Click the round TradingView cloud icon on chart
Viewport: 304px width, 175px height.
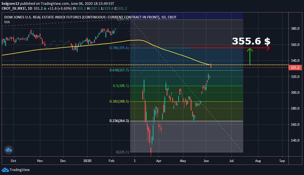pos(8,150)
